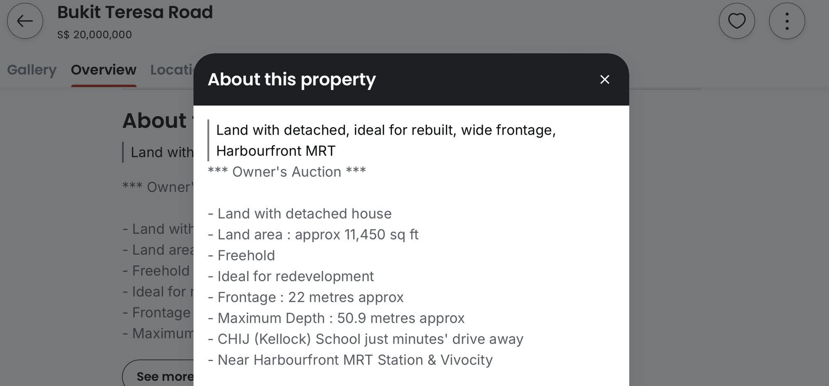Click the Land area approx 11,450 sq ft line
Screen dimensions: 829x386
pyautogui.click(x=313, y=234)
